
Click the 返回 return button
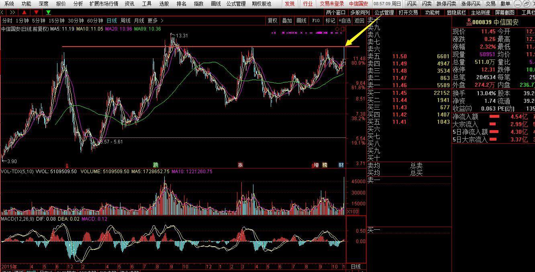coord(359,20)
